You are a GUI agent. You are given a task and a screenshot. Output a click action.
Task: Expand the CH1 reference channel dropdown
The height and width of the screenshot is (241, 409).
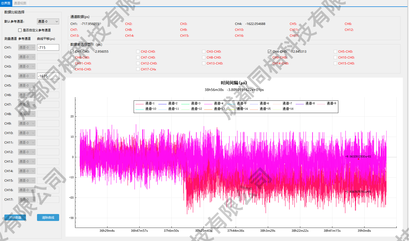coord(27,48)
